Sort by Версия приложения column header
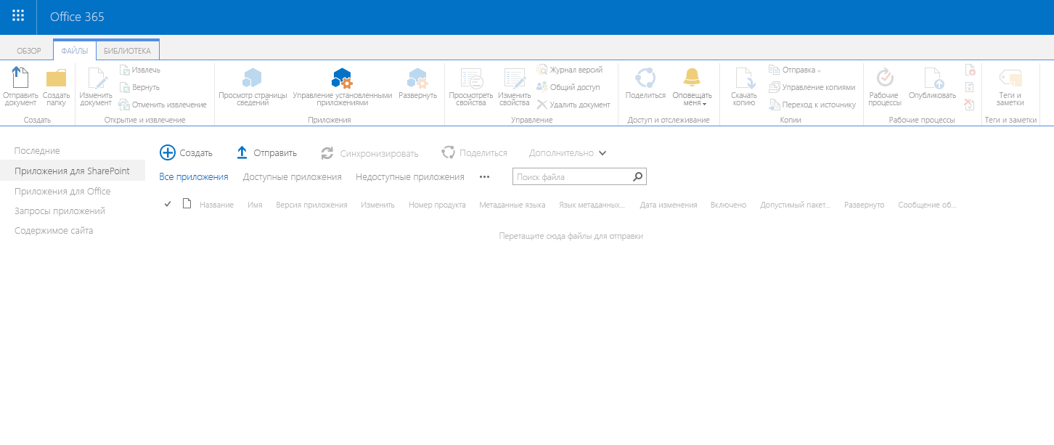1054x445 pixels. point(311,205)
